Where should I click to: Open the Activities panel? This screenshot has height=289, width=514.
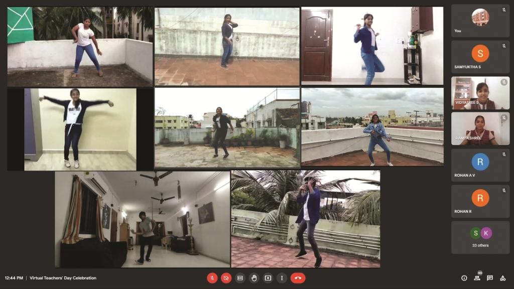pos(502,278)
